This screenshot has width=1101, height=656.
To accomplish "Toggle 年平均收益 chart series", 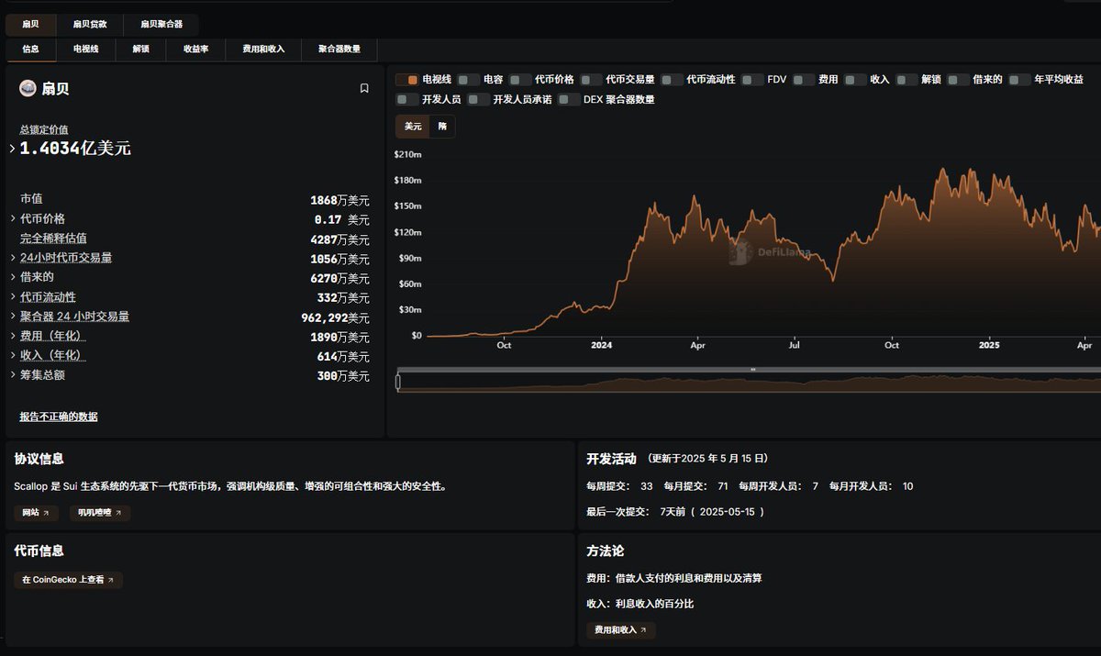I will pos(1019,80).
